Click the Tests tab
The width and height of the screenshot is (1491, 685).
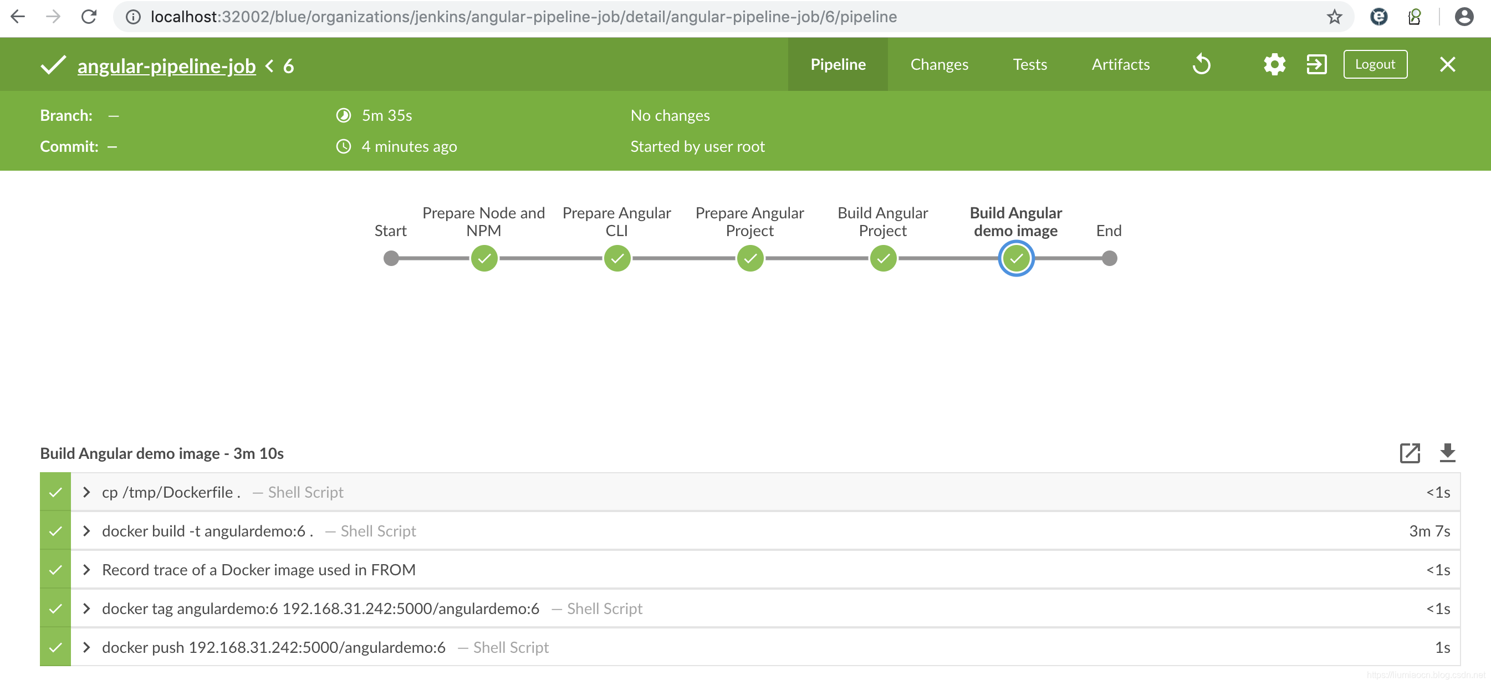pyautogui.click(x=1030, y=65)
